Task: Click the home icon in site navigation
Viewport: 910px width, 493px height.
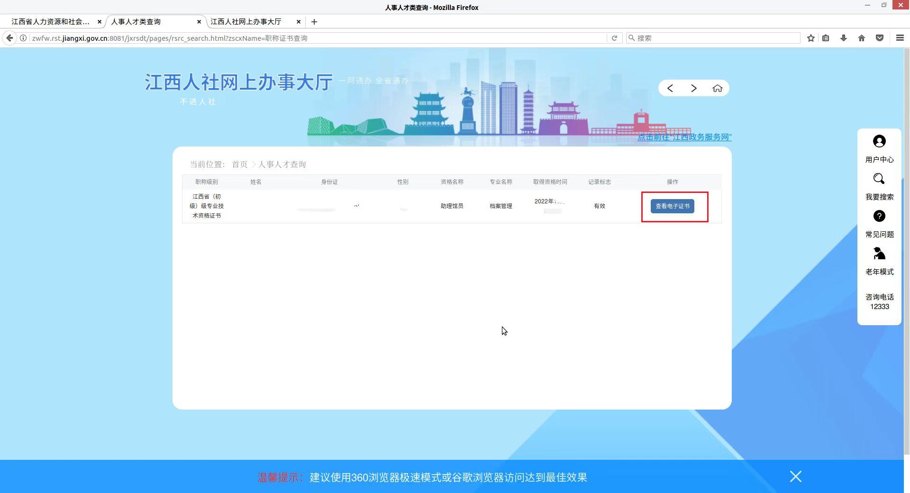Action: coord(718,88)
